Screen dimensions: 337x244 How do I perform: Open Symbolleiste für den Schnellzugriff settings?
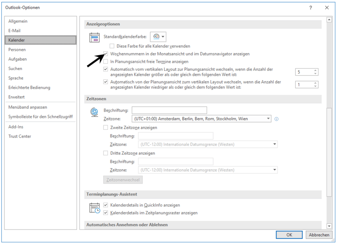coord(40,117)
